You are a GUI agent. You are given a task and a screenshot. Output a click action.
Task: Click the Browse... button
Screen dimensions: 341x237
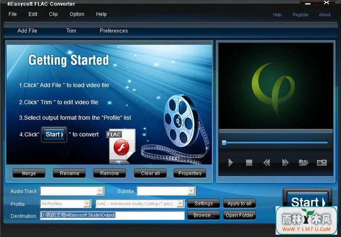point(204,215)
